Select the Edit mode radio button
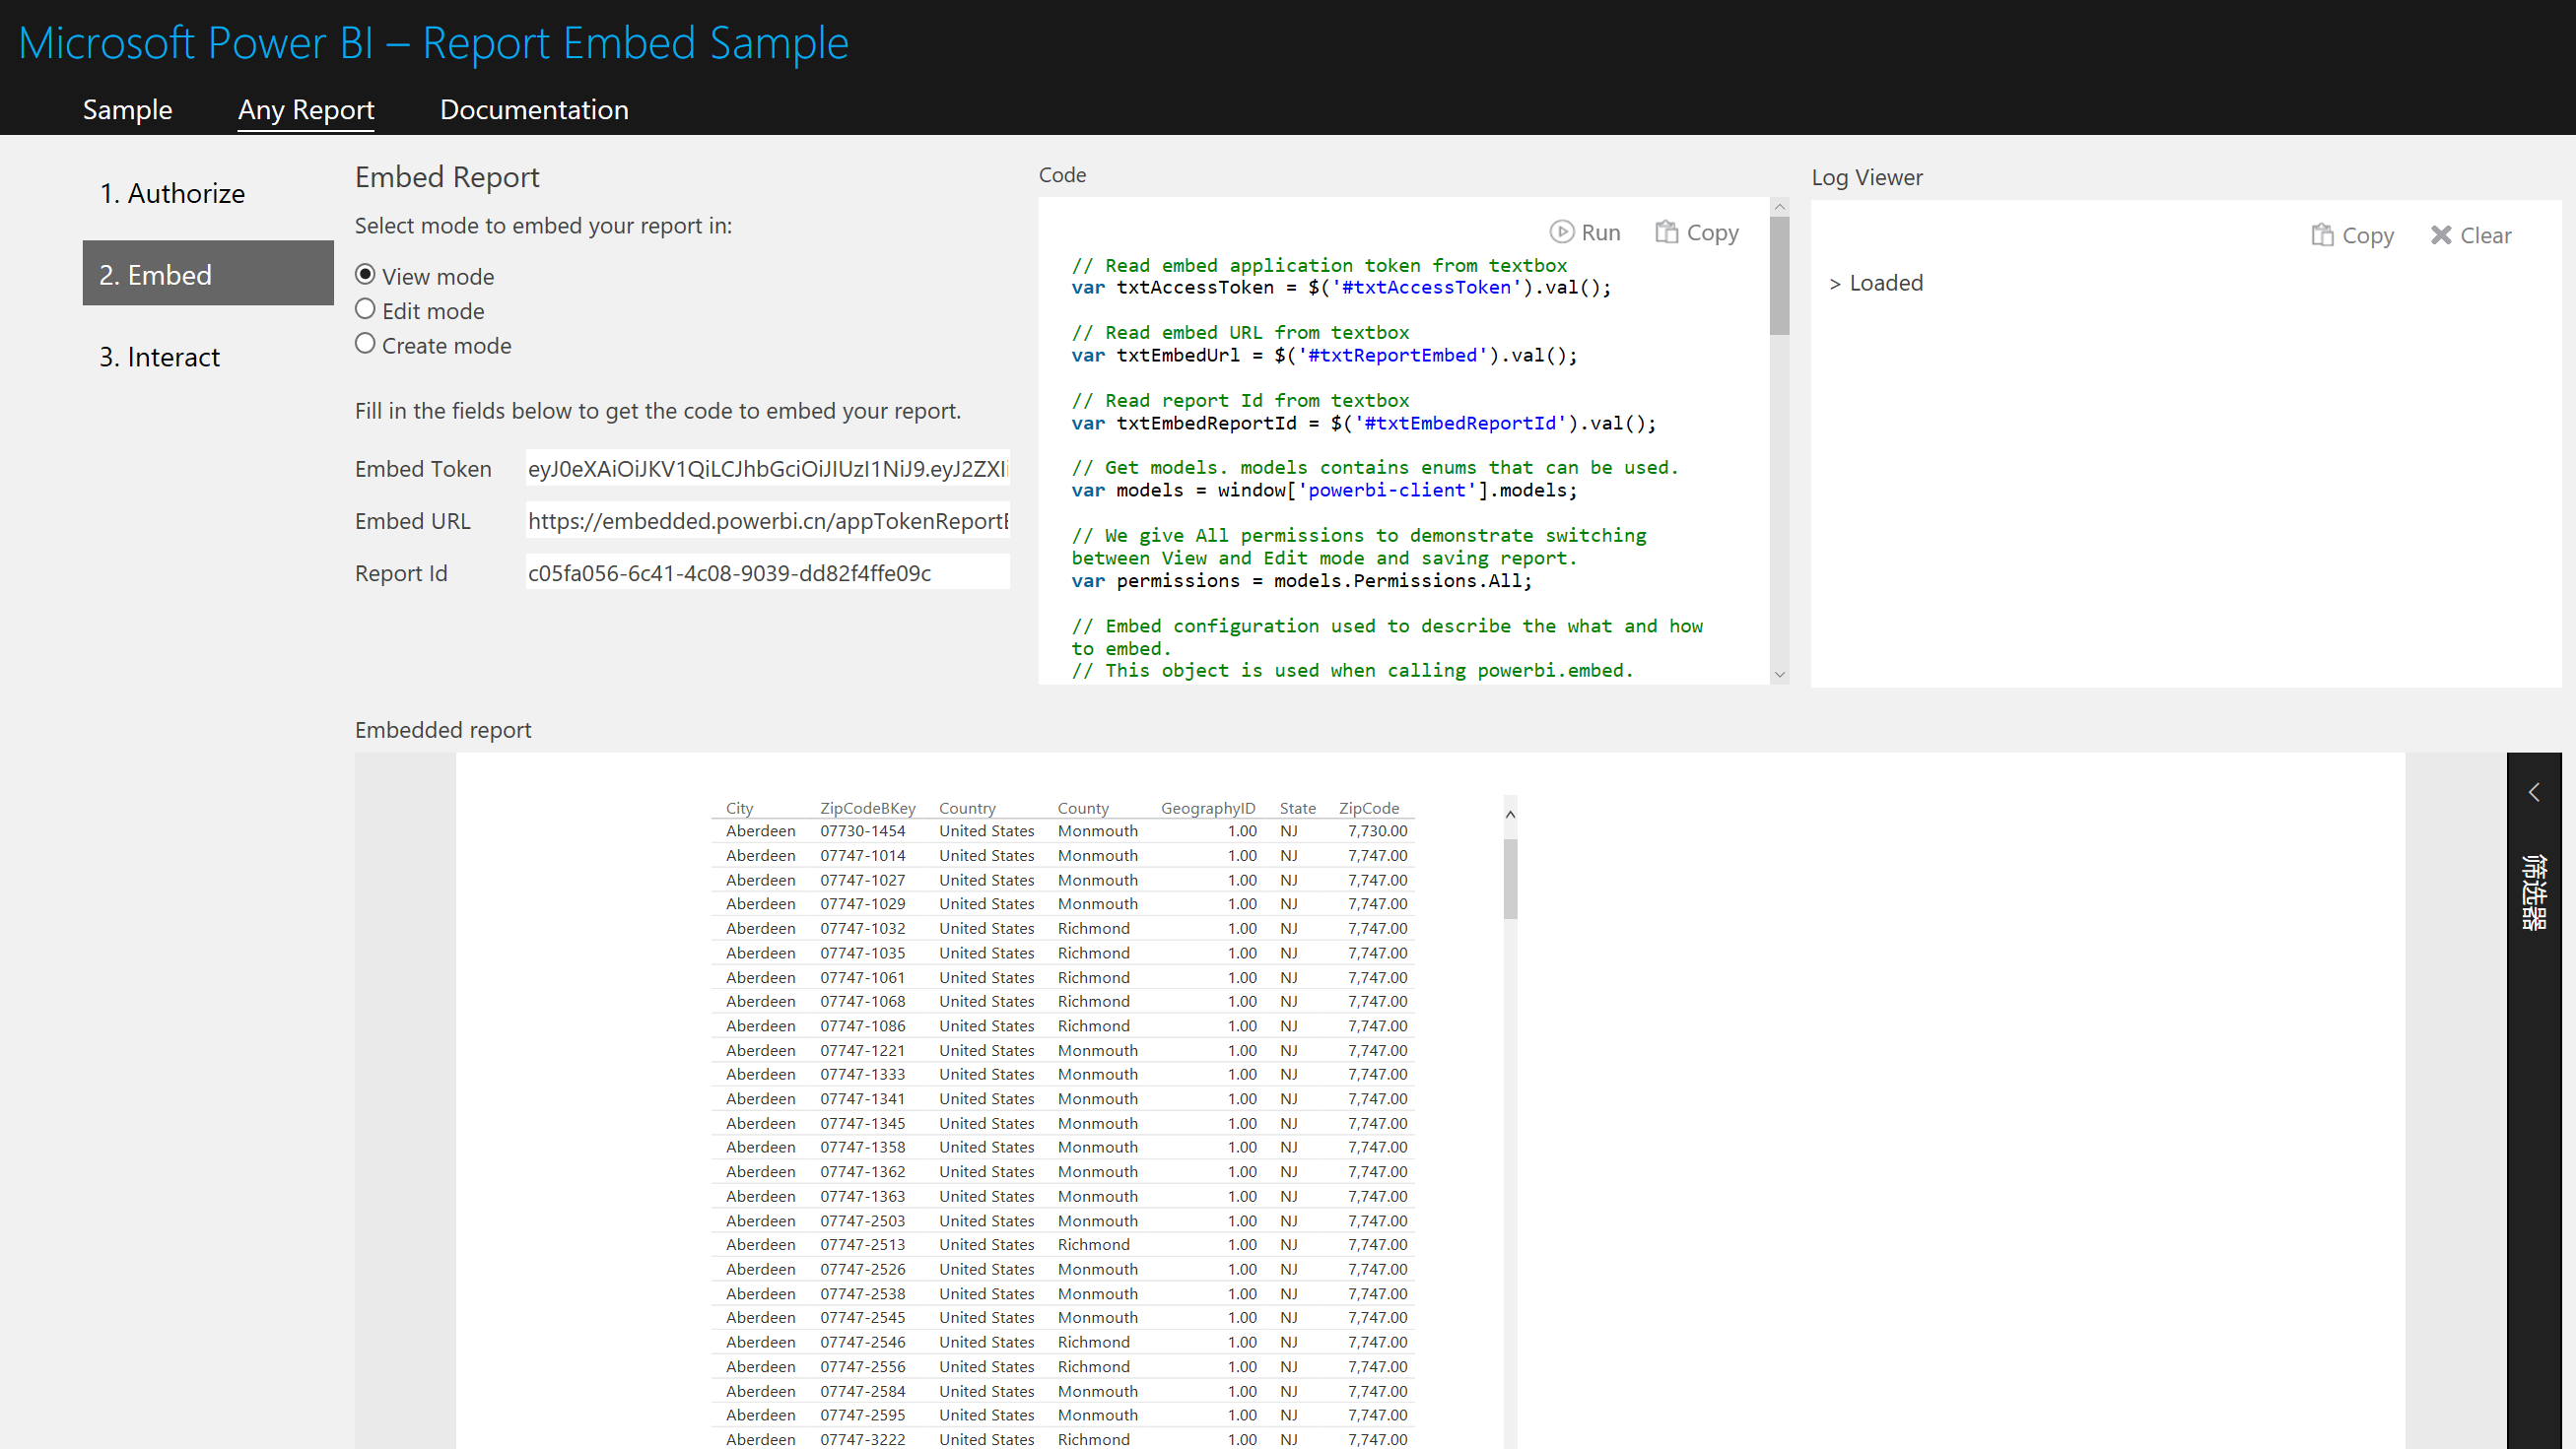 [365, 309]
